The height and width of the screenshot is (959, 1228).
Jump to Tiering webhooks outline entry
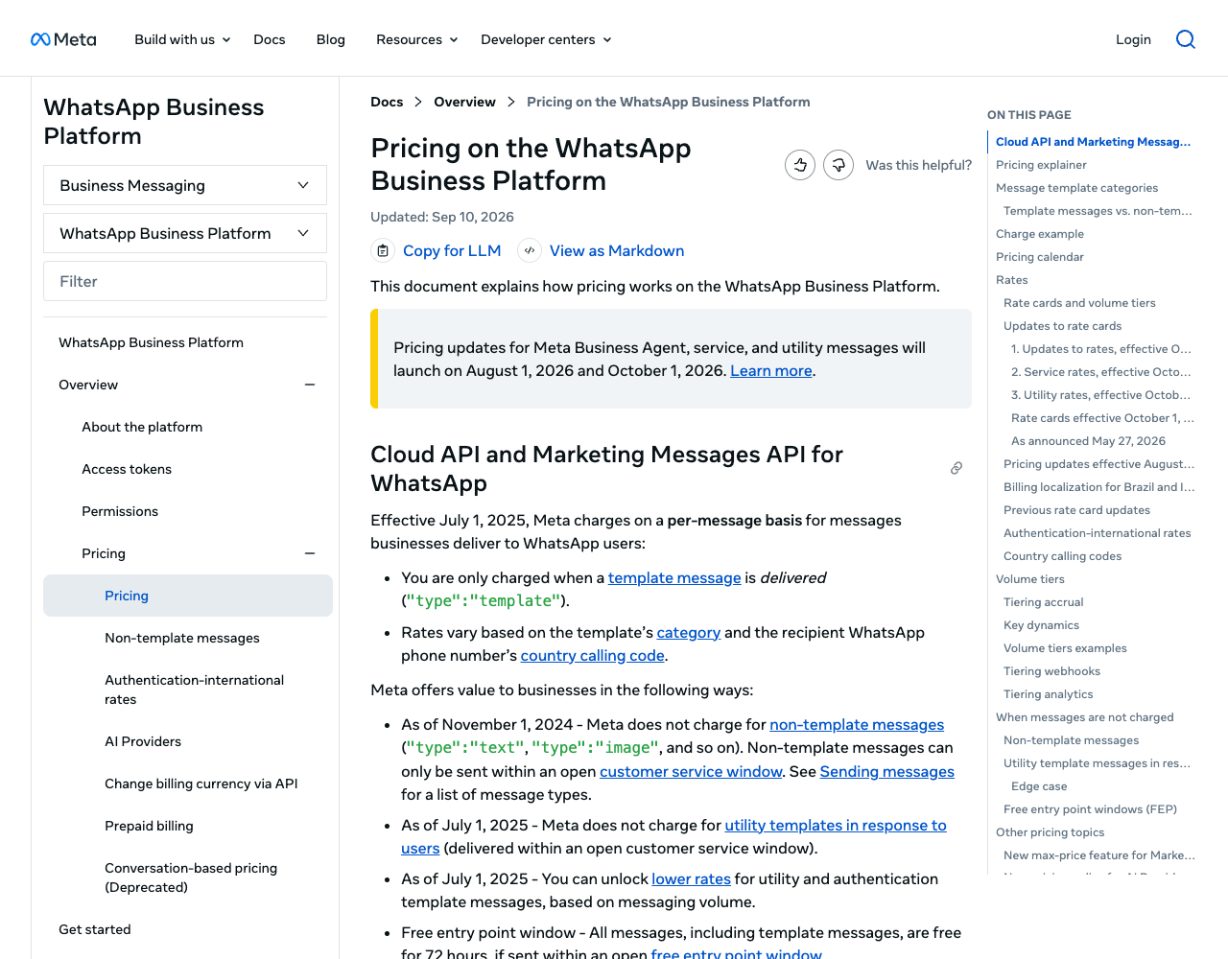1051,671
